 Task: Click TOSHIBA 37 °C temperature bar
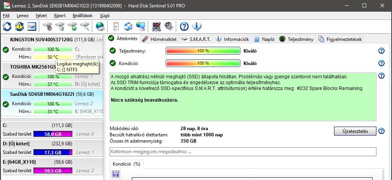click(x=53, y=84)
